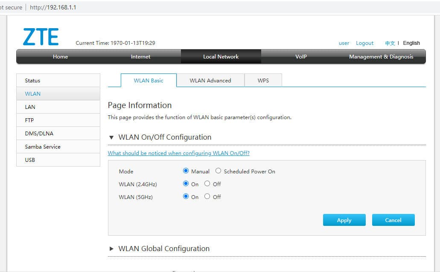Open the VoIP menu
440x272 pixels.
tap(301, 57)
